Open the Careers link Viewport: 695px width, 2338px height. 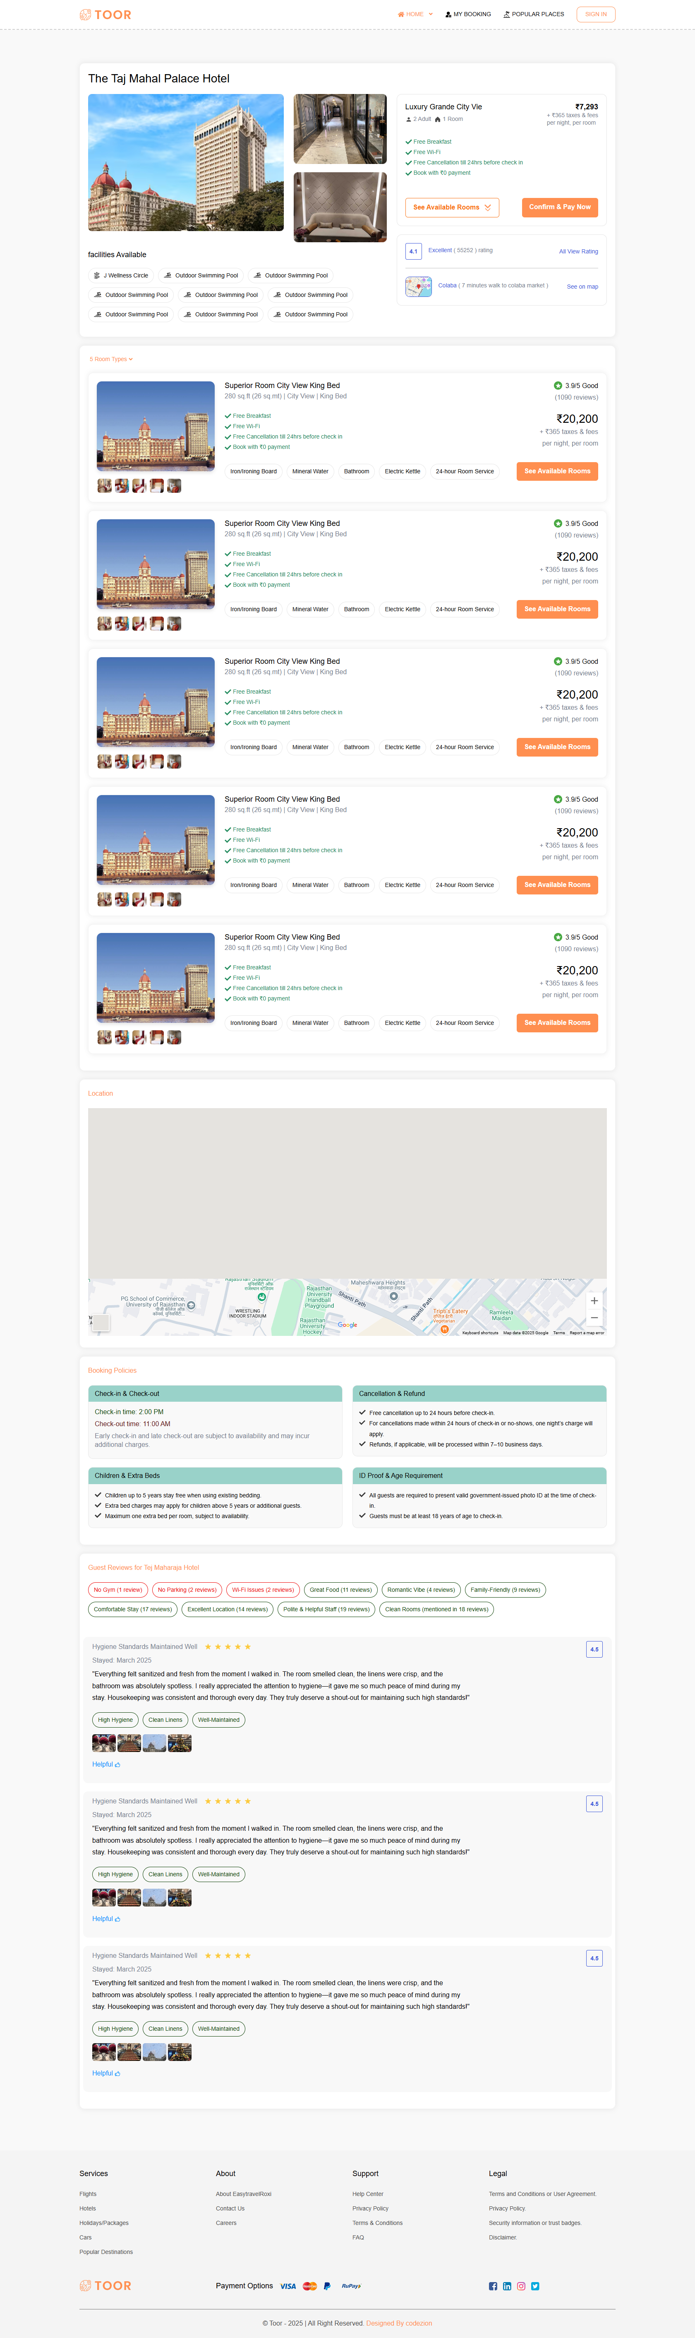pos(227,2223)
